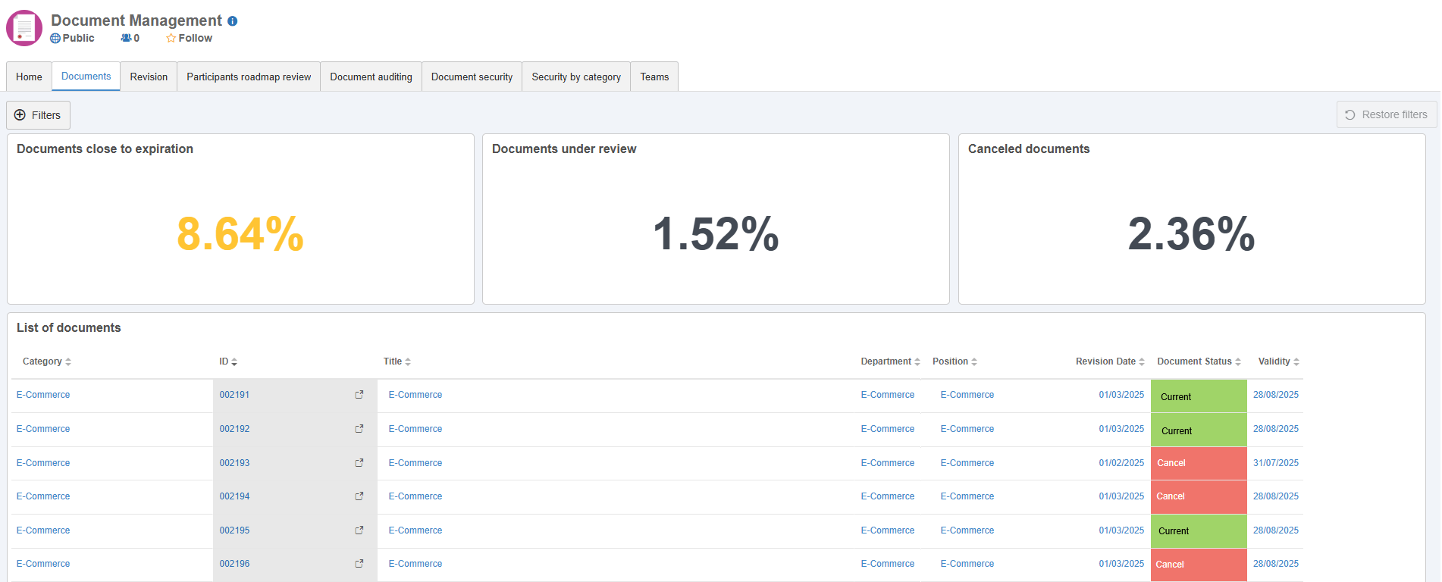Sort list by Category column arrows
Viewport: 1442px width, 582px height.
[x=68, y=362]
